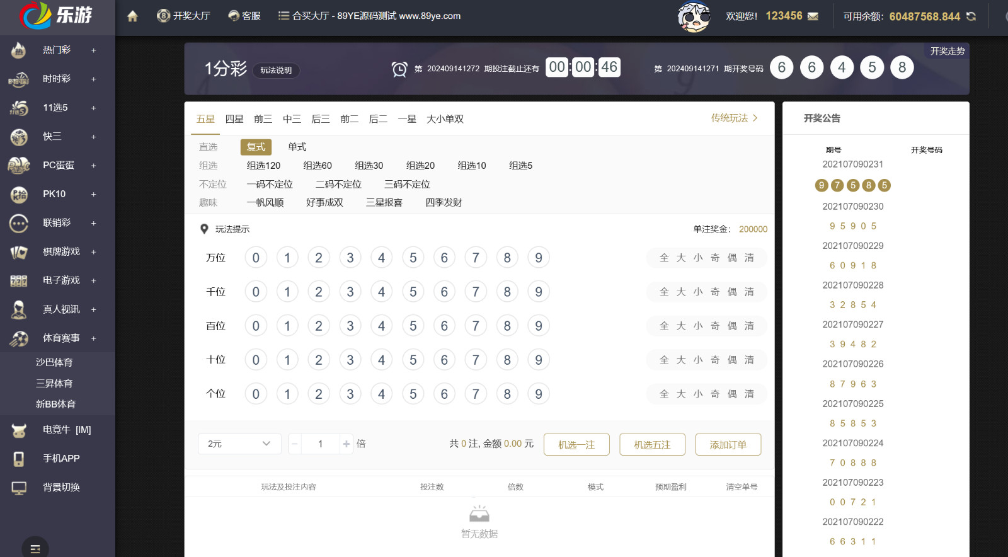
Task: Switch to the 四星 tab
Action: [234, 119]
